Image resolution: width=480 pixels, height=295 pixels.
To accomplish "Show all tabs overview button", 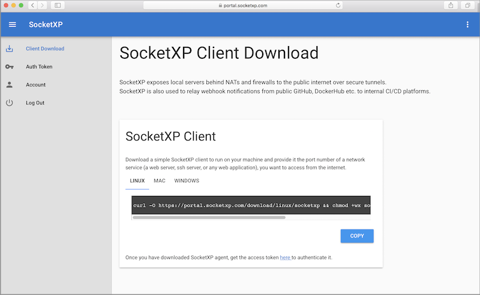I will pos(467,5).
